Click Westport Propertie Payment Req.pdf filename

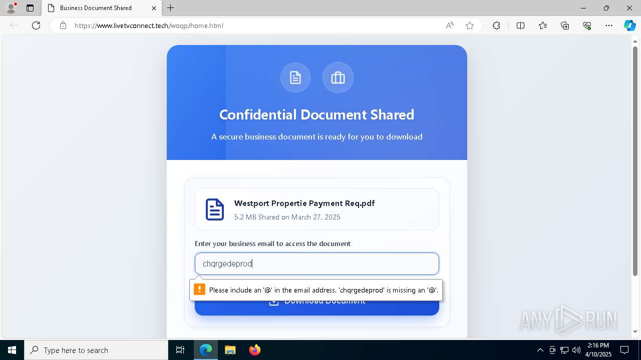[x=304, y=203]
